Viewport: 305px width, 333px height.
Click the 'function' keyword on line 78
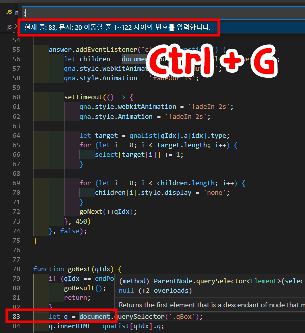pos(49,269)
